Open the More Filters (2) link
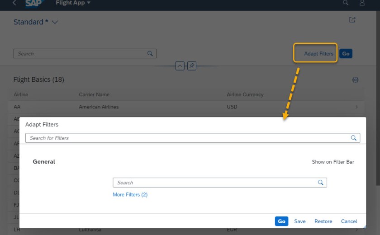Screen dimensions: 380x235 click(130, 195)
